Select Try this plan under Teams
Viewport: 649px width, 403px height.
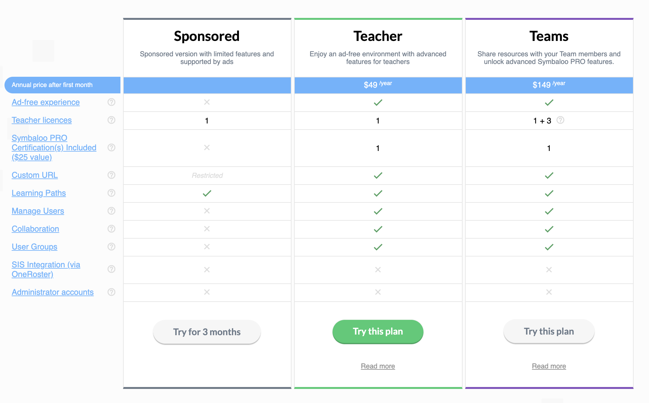(549, 332)
